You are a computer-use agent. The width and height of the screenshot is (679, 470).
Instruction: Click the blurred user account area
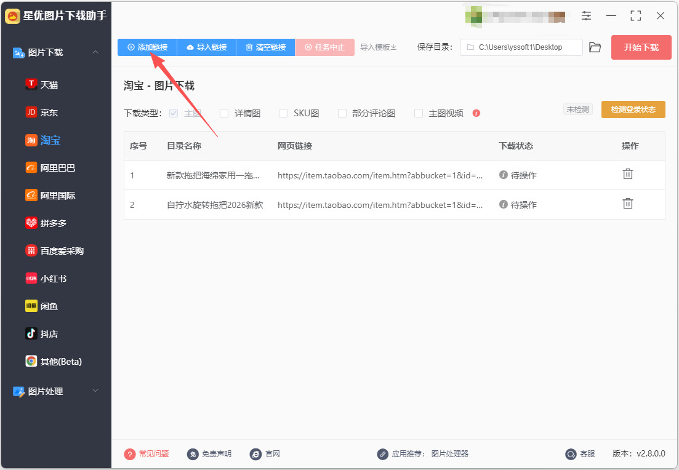click(x=515, y=17)
